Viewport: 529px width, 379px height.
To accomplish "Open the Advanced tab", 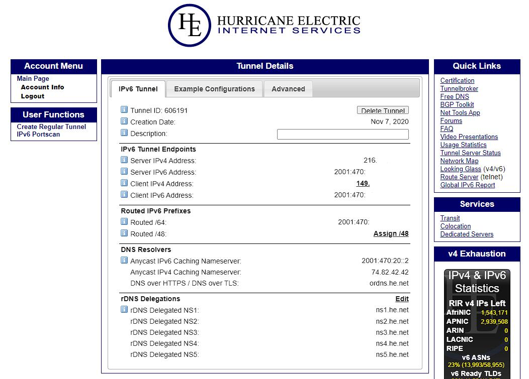I will 288,89.
